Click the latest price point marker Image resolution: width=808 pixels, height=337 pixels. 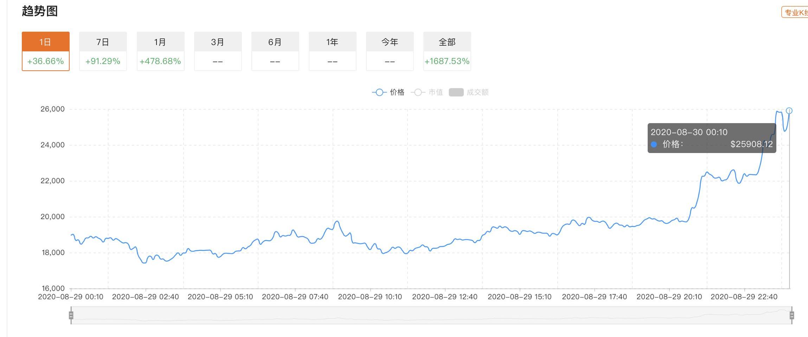(x=789, y=111)
